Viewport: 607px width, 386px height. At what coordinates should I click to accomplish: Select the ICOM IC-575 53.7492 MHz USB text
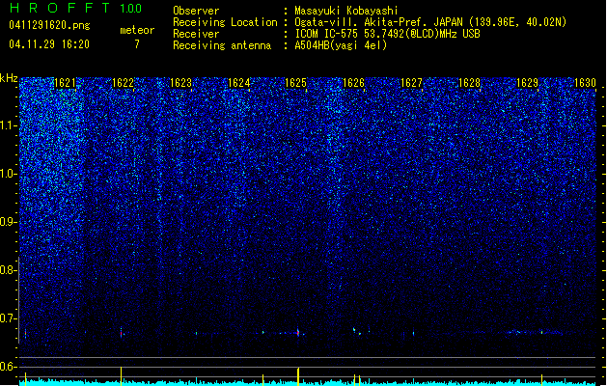(387, 34)
